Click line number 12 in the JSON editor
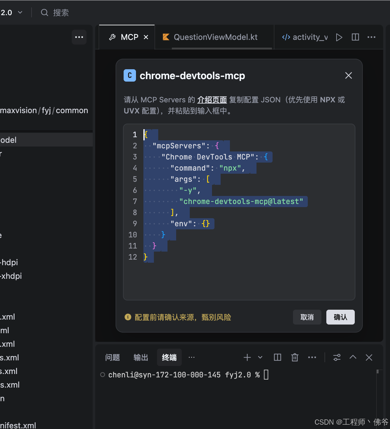This screenshot has width=390, height=429. 133,257
